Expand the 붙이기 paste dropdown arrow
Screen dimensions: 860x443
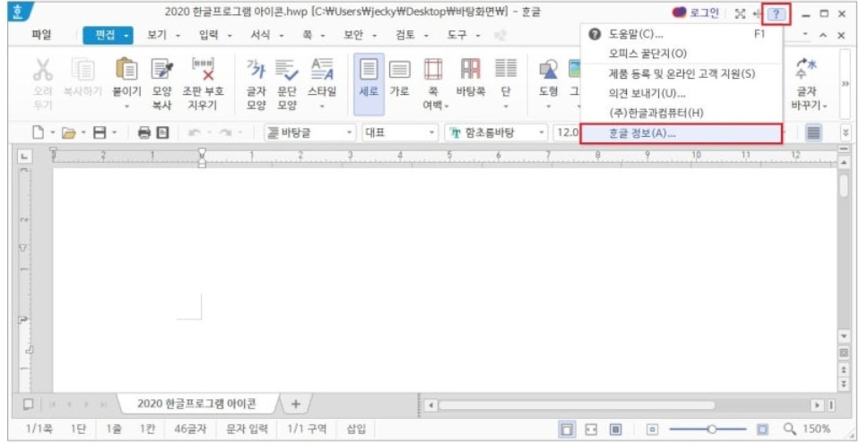coord(126,106)
